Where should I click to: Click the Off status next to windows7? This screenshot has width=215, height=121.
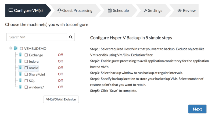(x=60, y=87)
